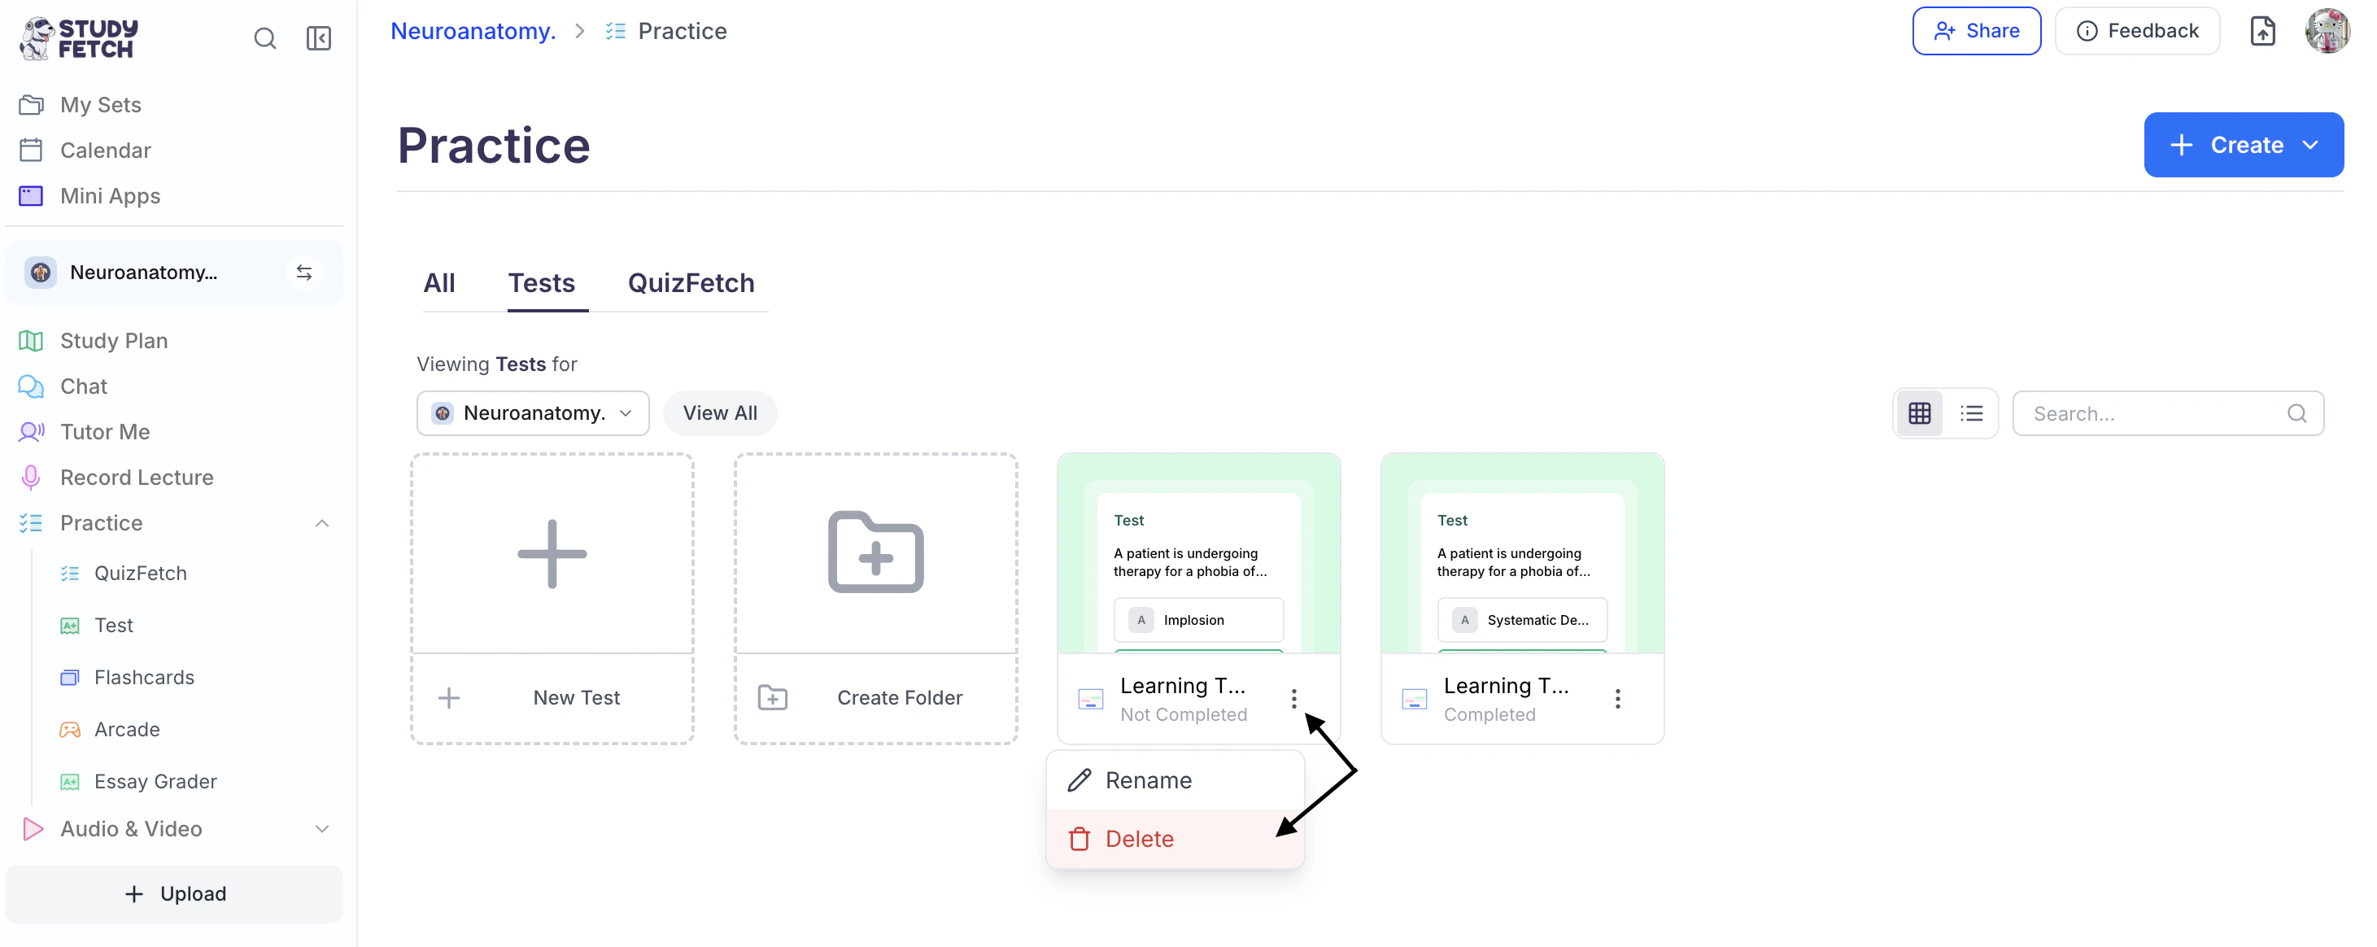Open Neuroanatomy set filter dropdown
The height and width of the screenshot is (947, 2377).
tap(533, 413)
